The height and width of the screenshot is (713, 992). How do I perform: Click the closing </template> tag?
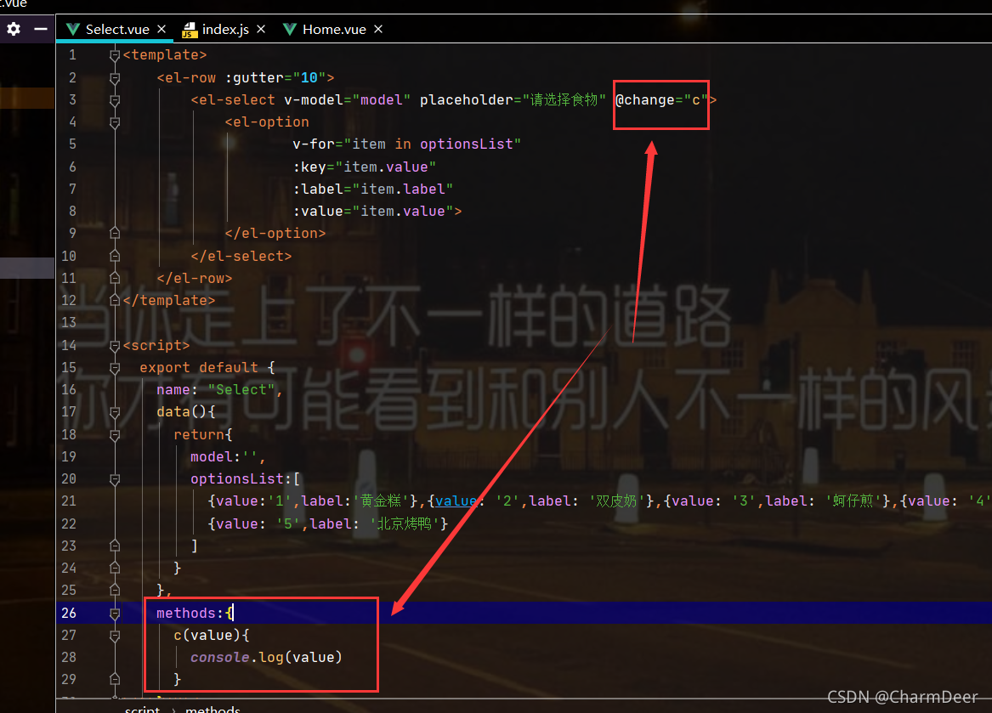[169, 301]
